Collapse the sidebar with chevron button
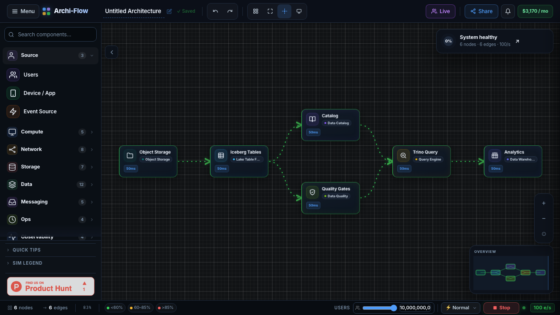Screen dimensions: 560x315 coord(112,52)
